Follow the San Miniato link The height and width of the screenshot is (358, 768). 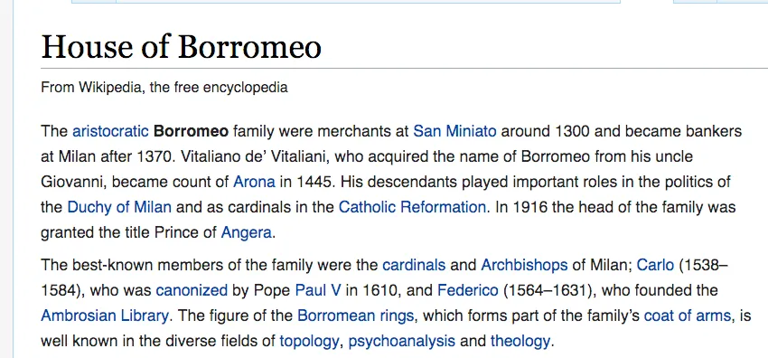point(454,131)
